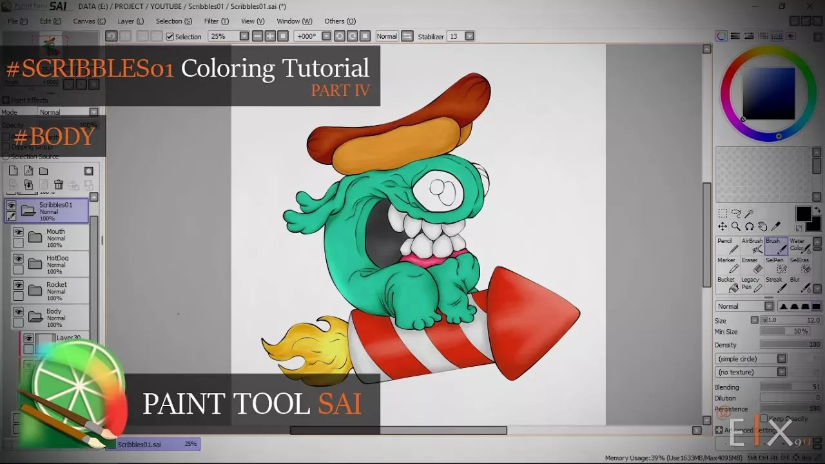The height and width of the screenshot is (464, 825).
Task: Select the Brush tool
Action: pos(776,246)
